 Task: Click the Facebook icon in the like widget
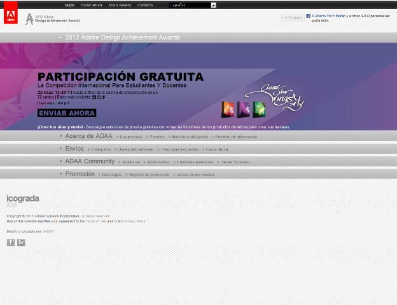coord(308,16)
